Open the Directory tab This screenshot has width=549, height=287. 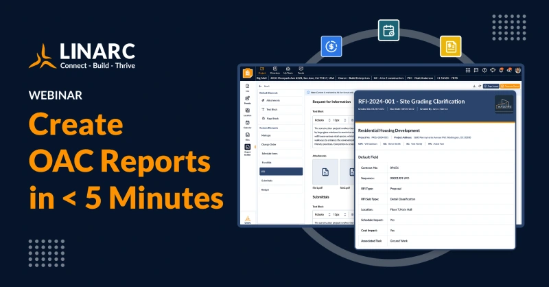click(x=275, y=71)
